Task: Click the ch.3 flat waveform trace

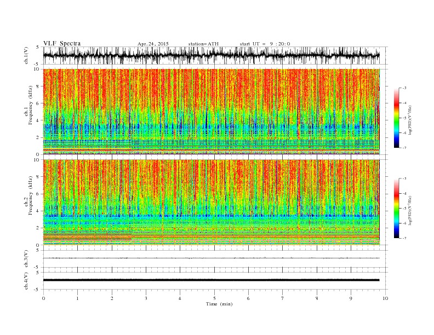Action: pos(211,258)
